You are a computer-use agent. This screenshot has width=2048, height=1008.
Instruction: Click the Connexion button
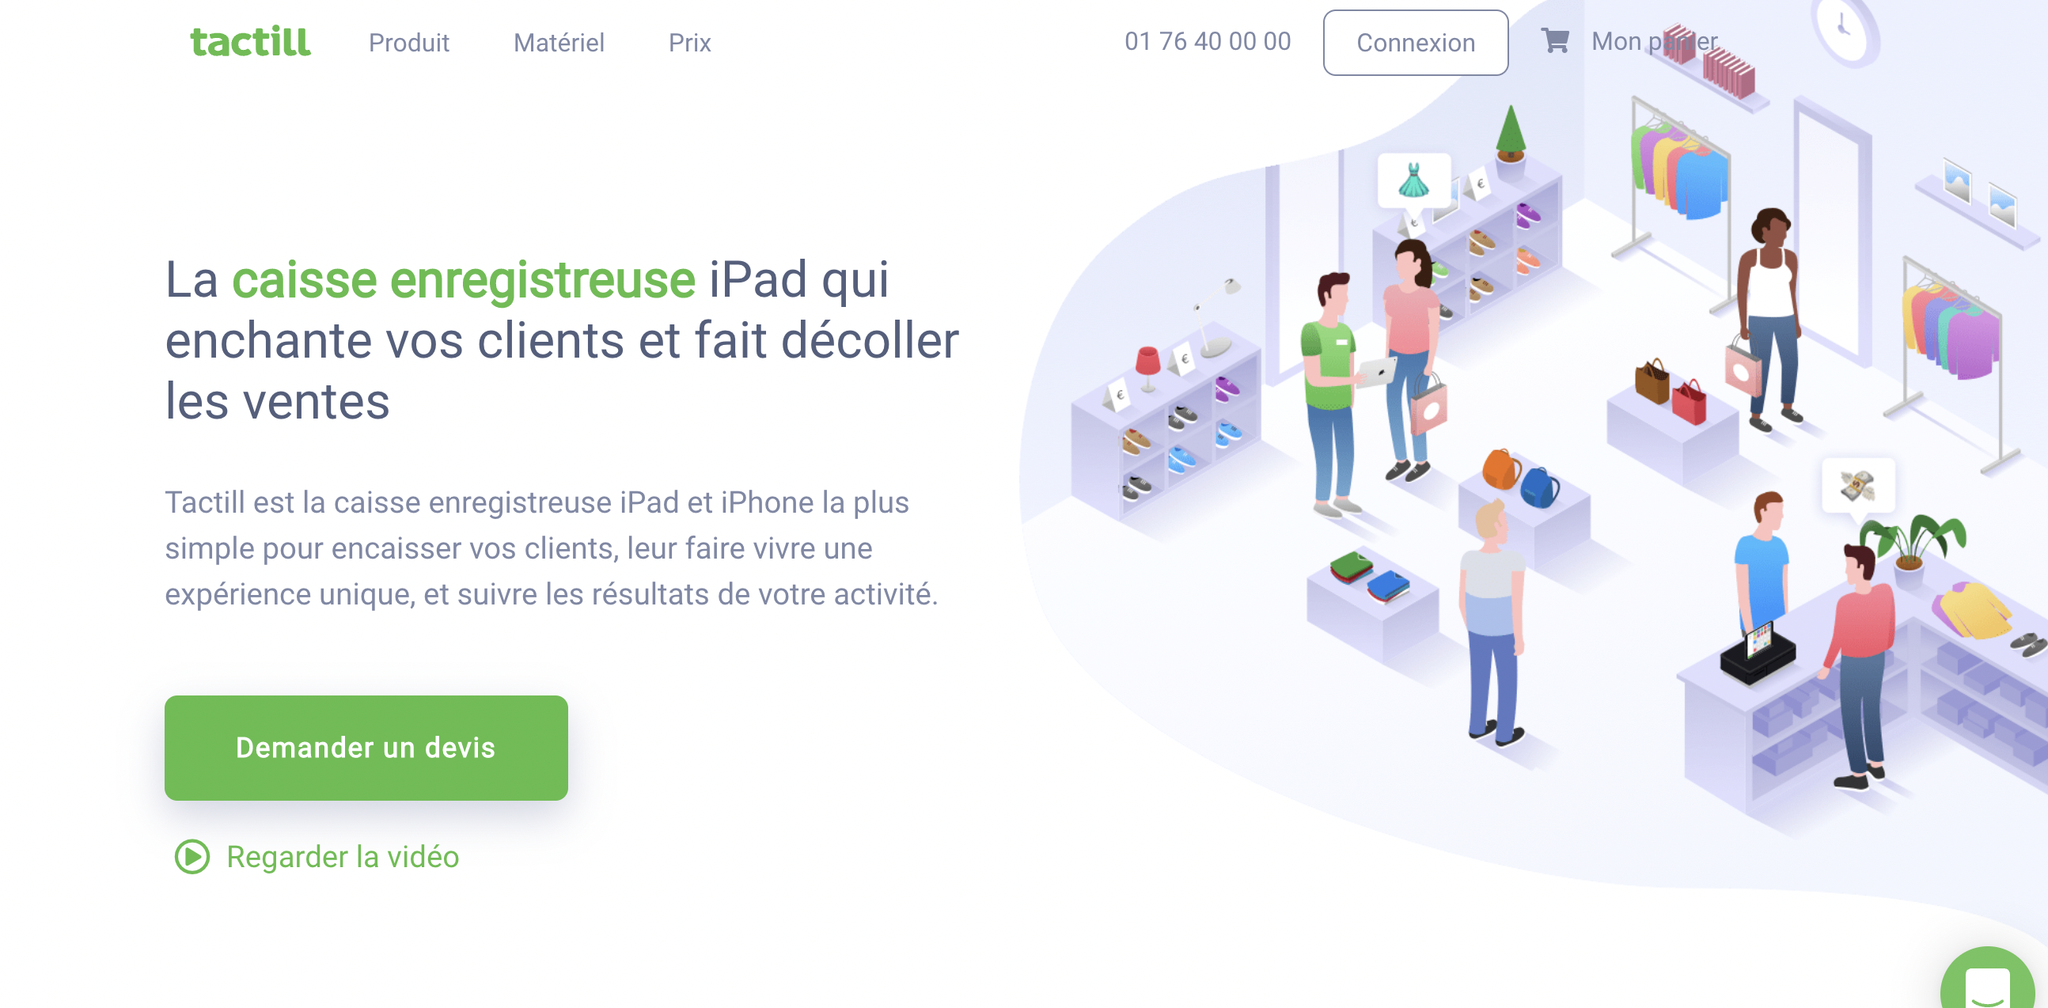coord(1416,43)
